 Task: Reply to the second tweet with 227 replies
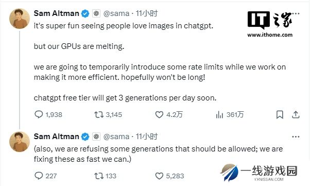pyautogui.click(x=39, y=176)
